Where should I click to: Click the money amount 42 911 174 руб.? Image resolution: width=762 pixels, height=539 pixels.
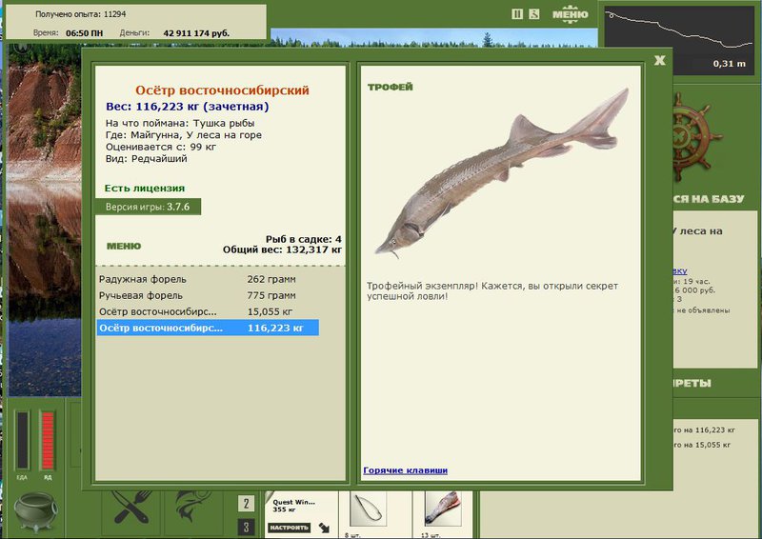[x=196, y=33]
